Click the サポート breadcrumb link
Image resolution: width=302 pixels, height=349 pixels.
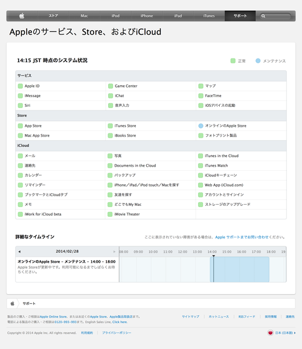[x=29, y=303]
